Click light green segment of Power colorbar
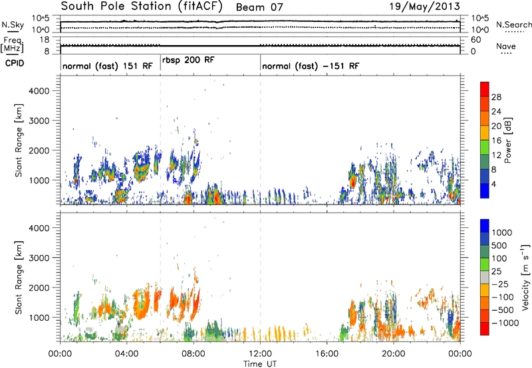Viewport: 532px width, 368px height. (x=485, y=147)
